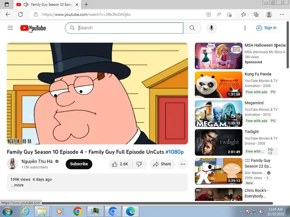Add this page to favorites
Image resolution: width=290 pixels, height=217 pixels.
point(229,14)
